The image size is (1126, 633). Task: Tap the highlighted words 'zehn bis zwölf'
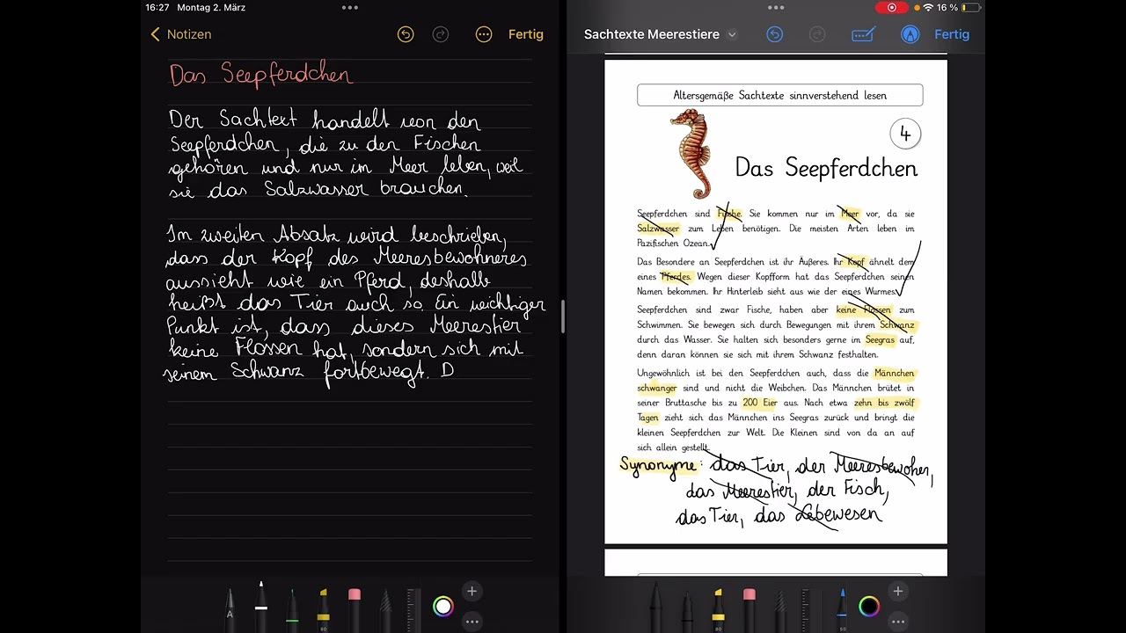coord(884,403)
